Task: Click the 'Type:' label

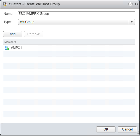Action: tap(7, 22)
